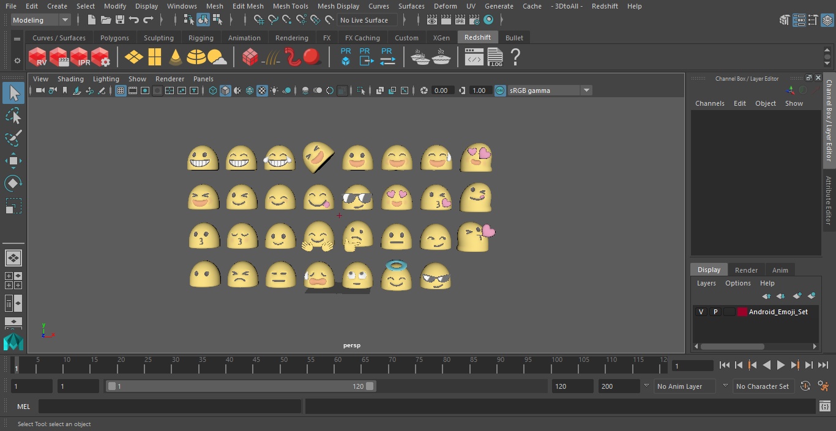The image size is (836, 431).
Task: Toggle color management ON button
Action: pyautogui.click(x=500, y=90)
